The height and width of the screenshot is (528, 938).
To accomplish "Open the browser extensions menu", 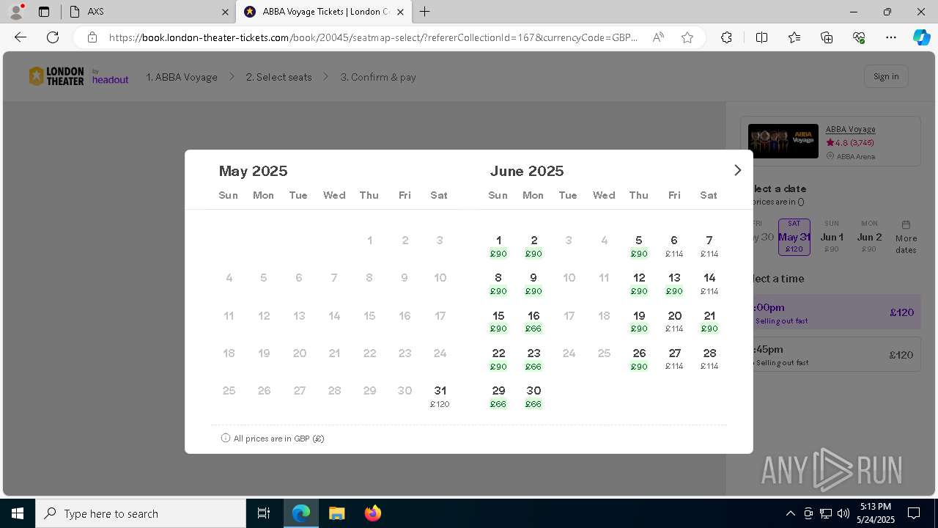I will [x=726, y=37].
